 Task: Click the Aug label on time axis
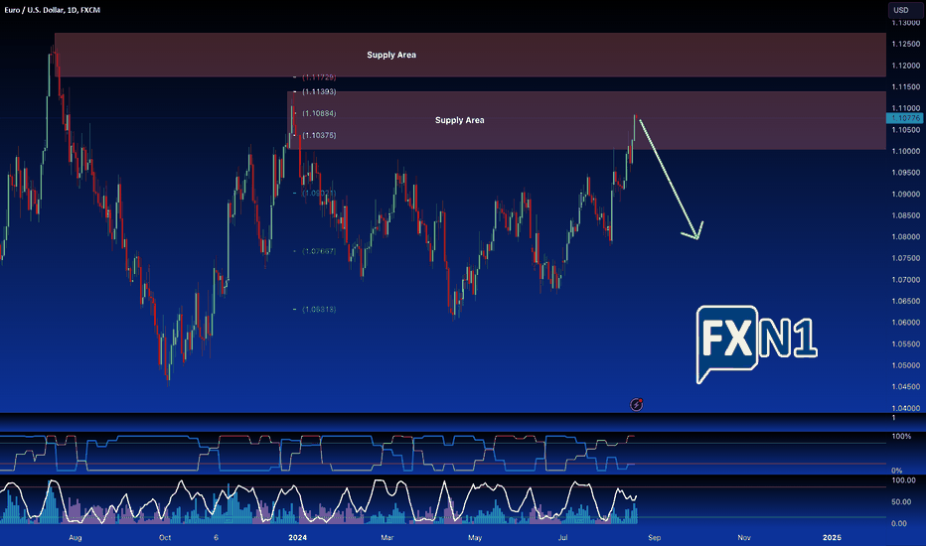tap(75, 538)
